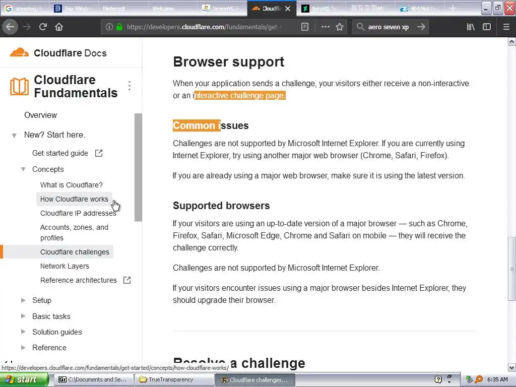Expand the Reference section

click(23, 348)
